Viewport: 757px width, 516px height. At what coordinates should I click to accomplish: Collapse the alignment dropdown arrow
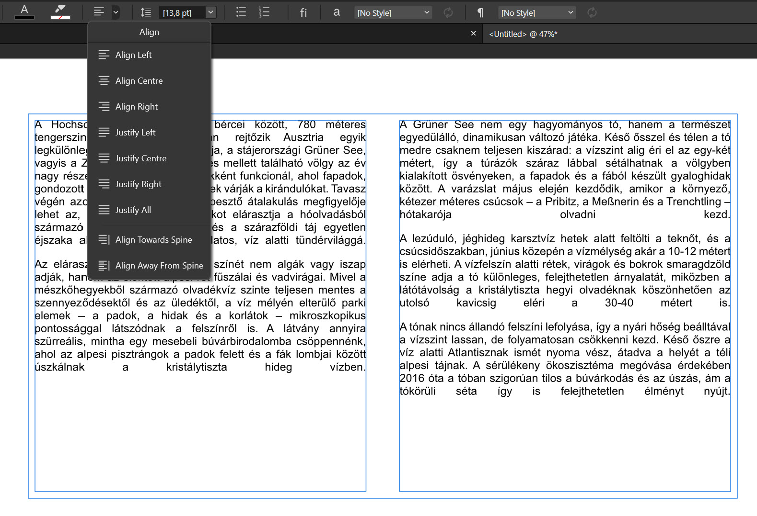[x=116, y=12]
